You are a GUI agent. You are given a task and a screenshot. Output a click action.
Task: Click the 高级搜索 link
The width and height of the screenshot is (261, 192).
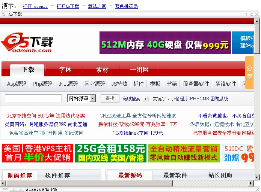point(131,99)
